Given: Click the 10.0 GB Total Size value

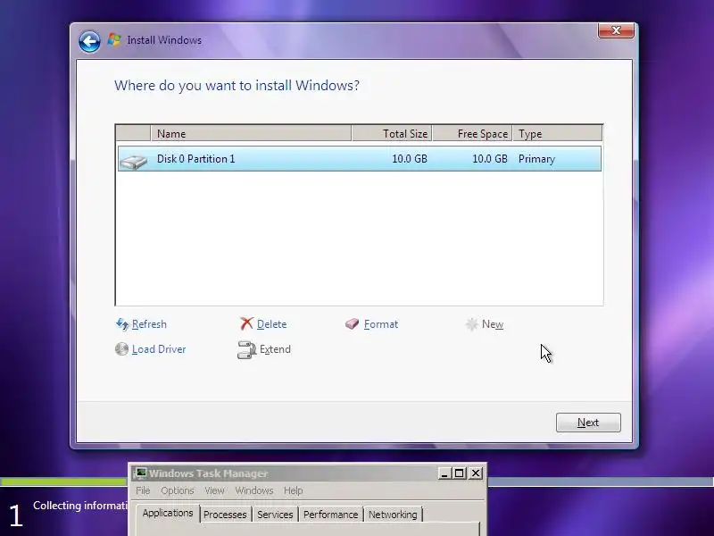Looking at the screenshot, I should pyautogui.click(x=410, y=159).
